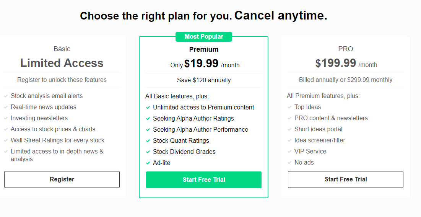The width and height of the screenshot is (421, 217).
Task: Click Idea screener/filter feature text
Action: click(320, 140)
